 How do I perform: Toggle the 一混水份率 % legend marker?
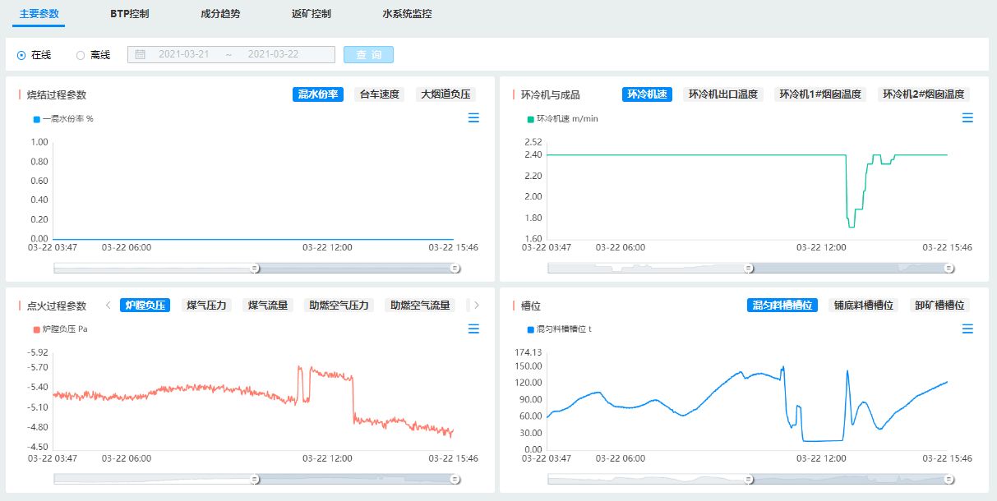coord(37,119)
